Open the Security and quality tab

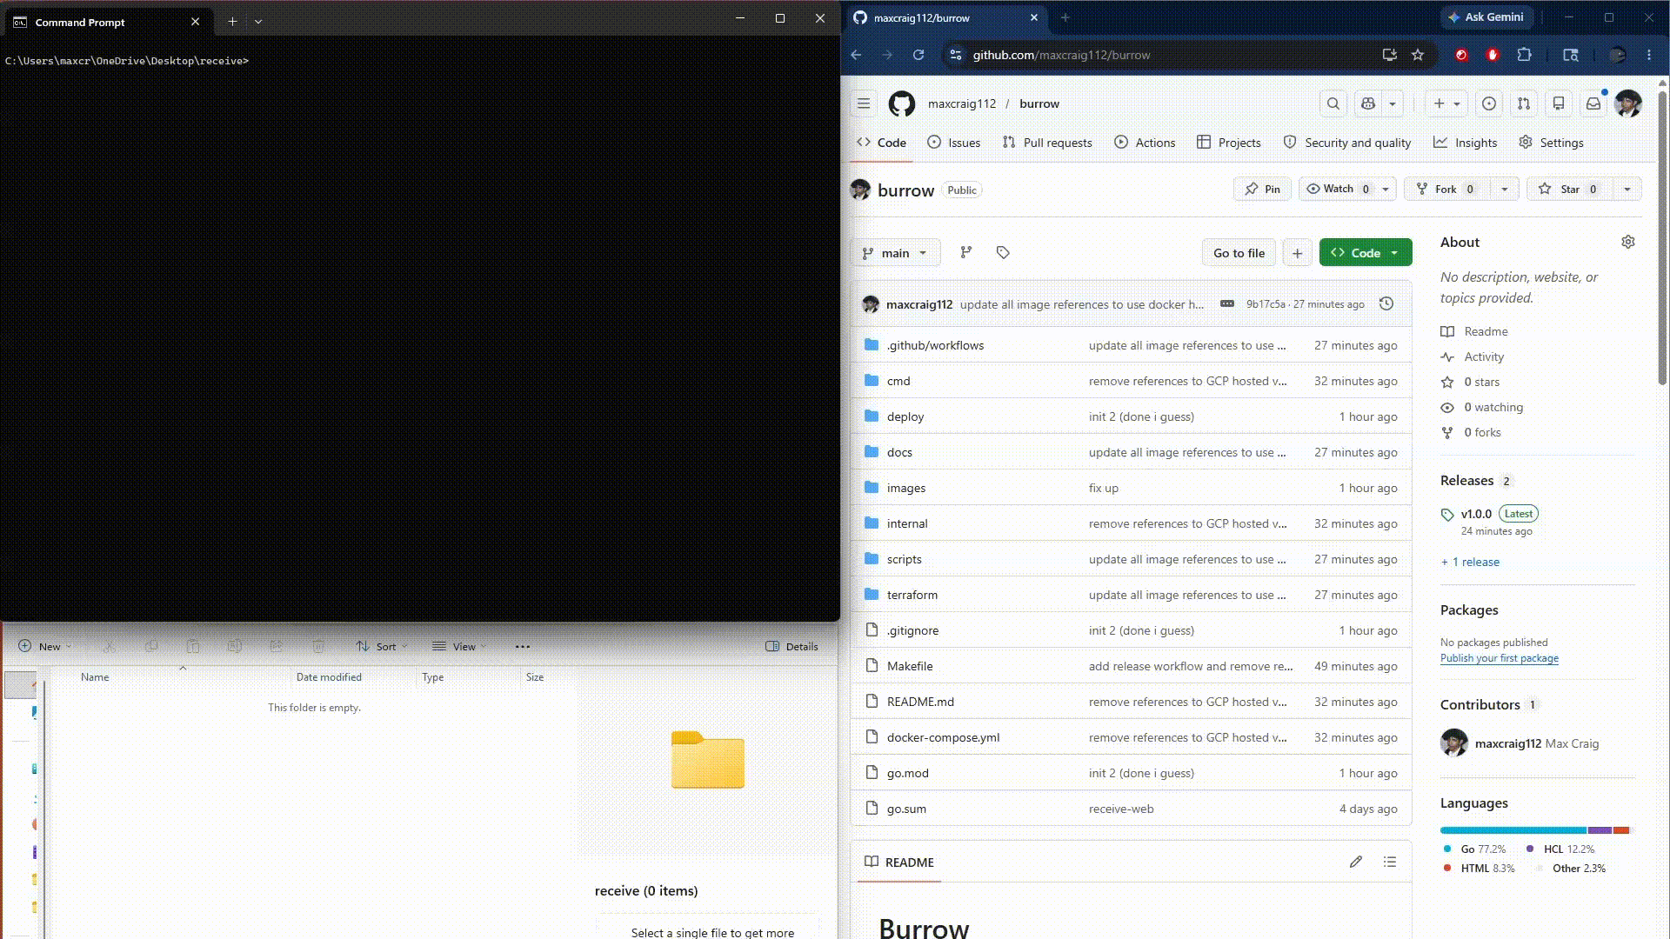1347,143
